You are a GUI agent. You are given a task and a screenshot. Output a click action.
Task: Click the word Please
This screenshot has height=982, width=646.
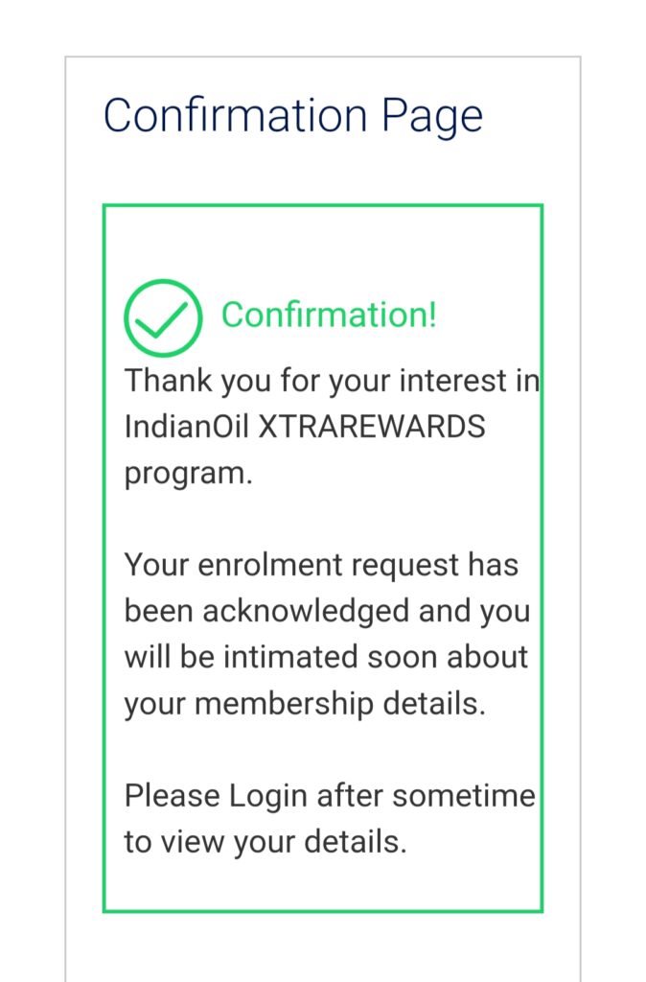pyautogui.click(x=173, y=797)
